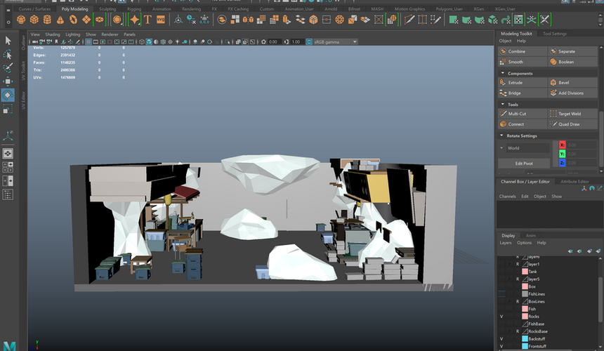Image resolution: width=604 pixels, height=351 pixels.
Task: Toggle R display type of layer1
Action: click(518, 264)
